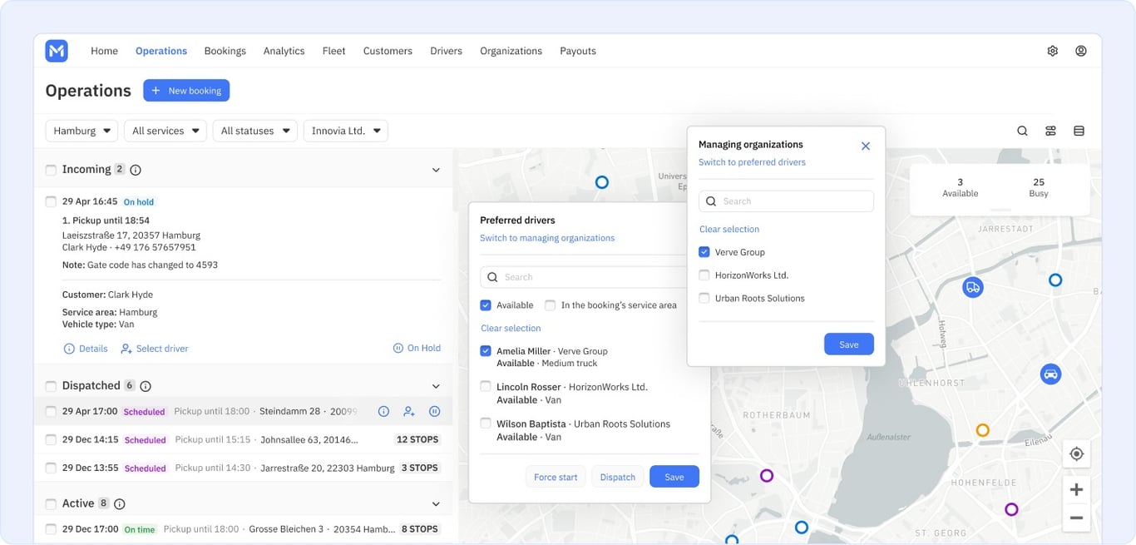Screen dimensions: 1136x545
Task: Tick the Dispatched section checkbox
Action: click(x=51, y=386)
